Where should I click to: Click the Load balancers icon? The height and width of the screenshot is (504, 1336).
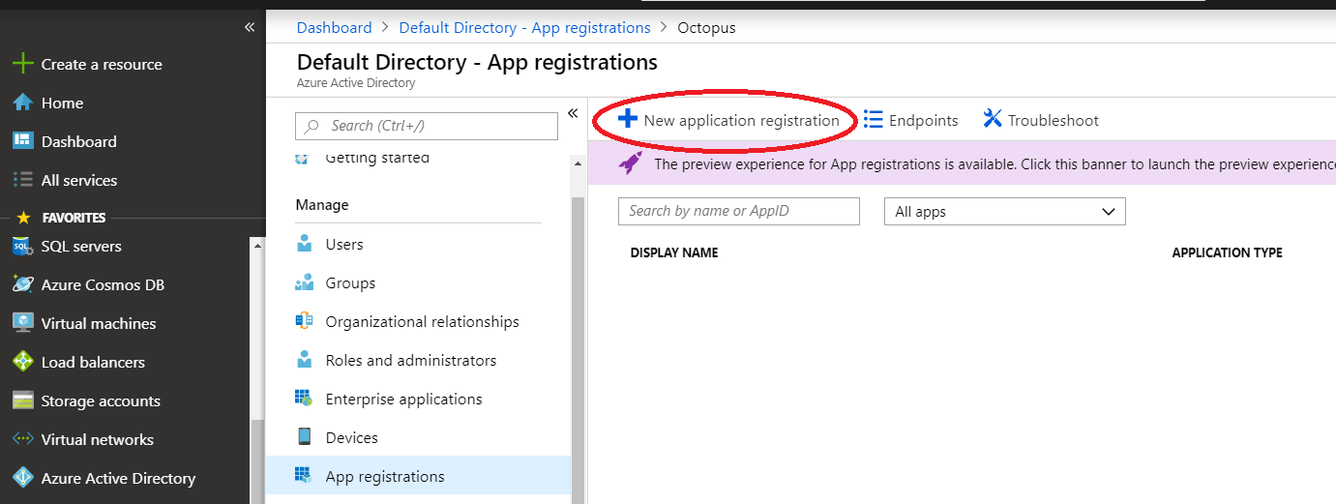point(22,362)
